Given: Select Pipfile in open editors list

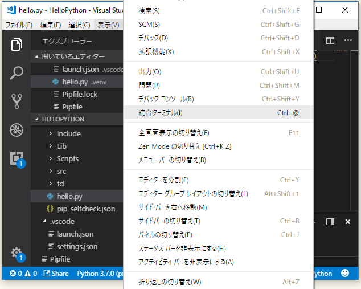Looking at the screenshot, I should (x=77, y=107).
